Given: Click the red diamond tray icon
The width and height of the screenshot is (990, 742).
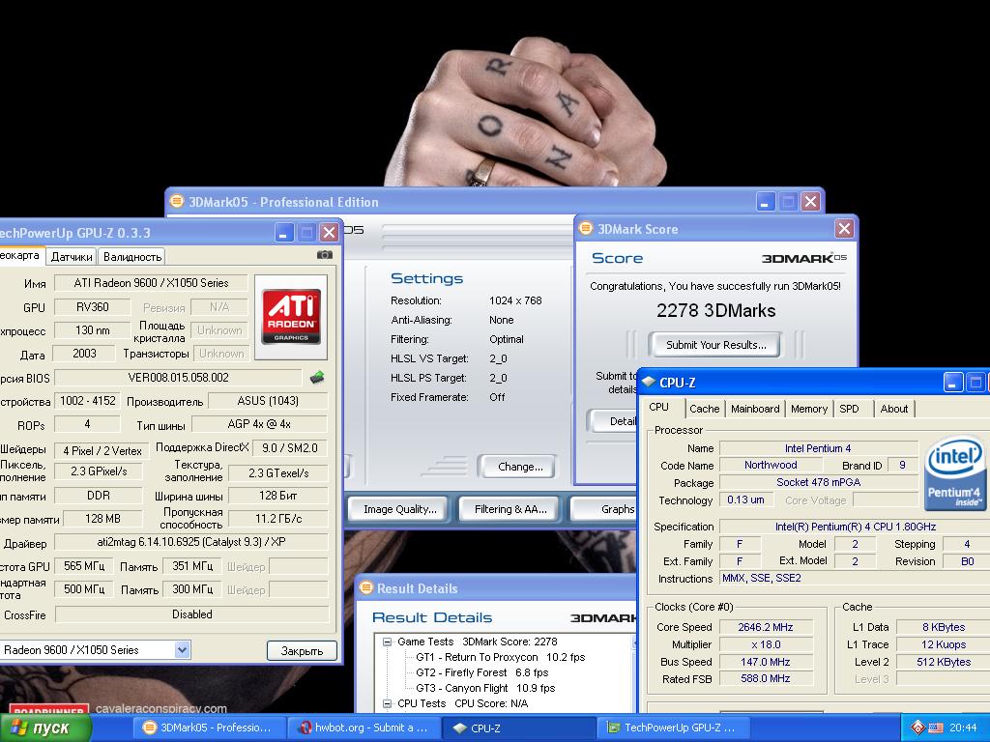Looking at the screenshot, I should coord(918,728).
